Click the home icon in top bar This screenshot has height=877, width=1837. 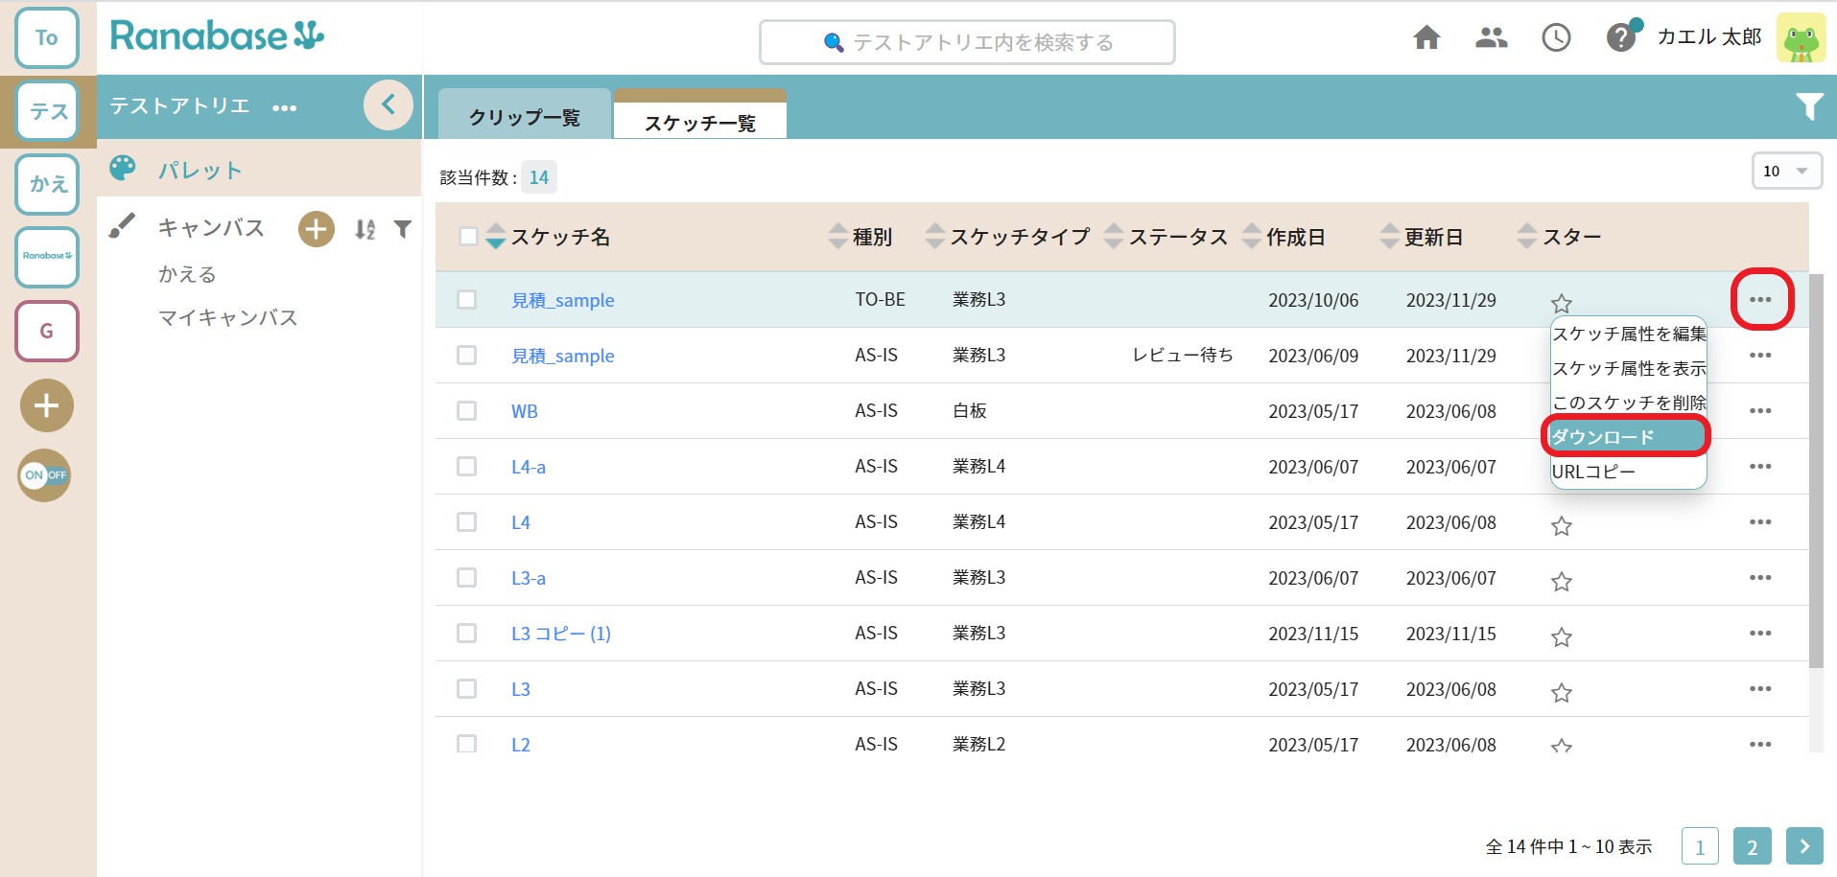(1426, 37)
